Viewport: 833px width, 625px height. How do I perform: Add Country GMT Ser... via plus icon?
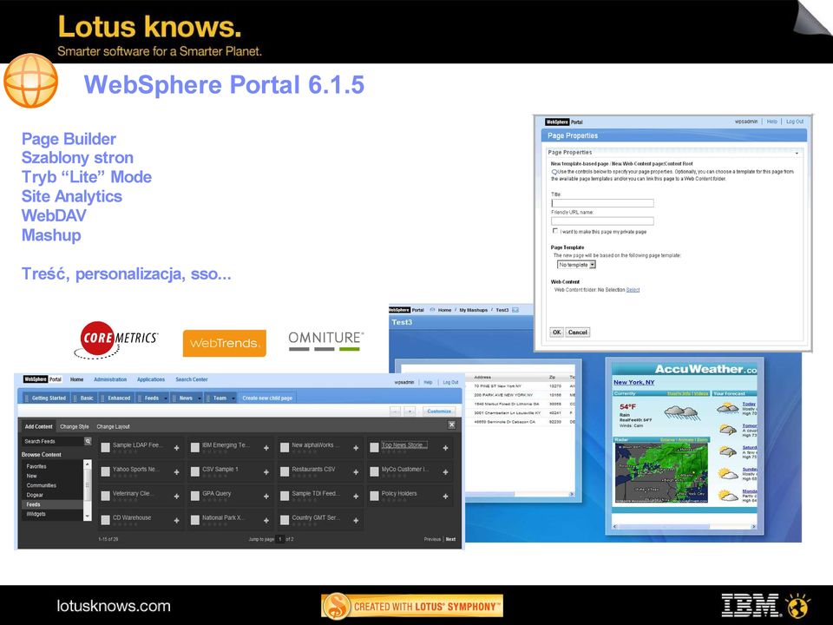356,521
